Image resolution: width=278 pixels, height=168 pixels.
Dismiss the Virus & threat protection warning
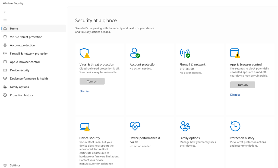tap(85, 91)
